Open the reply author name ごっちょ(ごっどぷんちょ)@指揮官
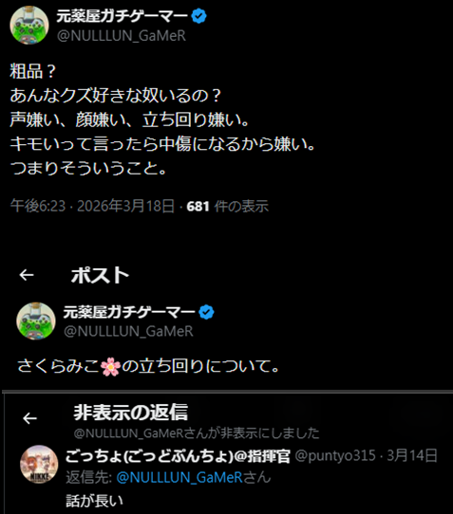 point(178,456)
